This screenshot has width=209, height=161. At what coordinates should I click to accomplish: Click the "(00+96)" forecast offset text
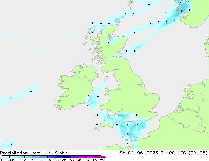click(x=198, y=153)
